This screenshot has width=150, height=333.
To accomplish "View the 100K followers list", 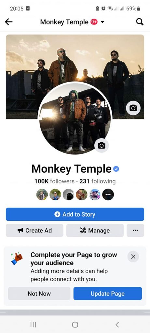I will (x=54, y=181).
